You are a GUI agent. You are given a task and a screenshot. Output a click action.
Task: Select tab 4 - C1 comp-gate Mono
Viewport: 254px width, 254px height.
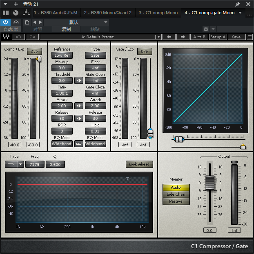point(209,13)
